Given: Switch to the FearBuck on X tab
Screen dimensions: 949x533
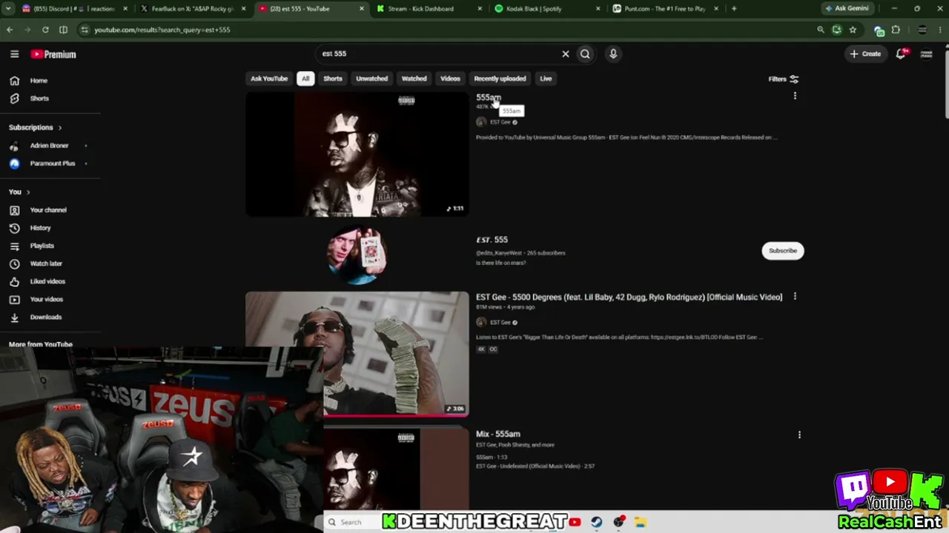Looking at the screenshot, I should [x=191, y=9].
